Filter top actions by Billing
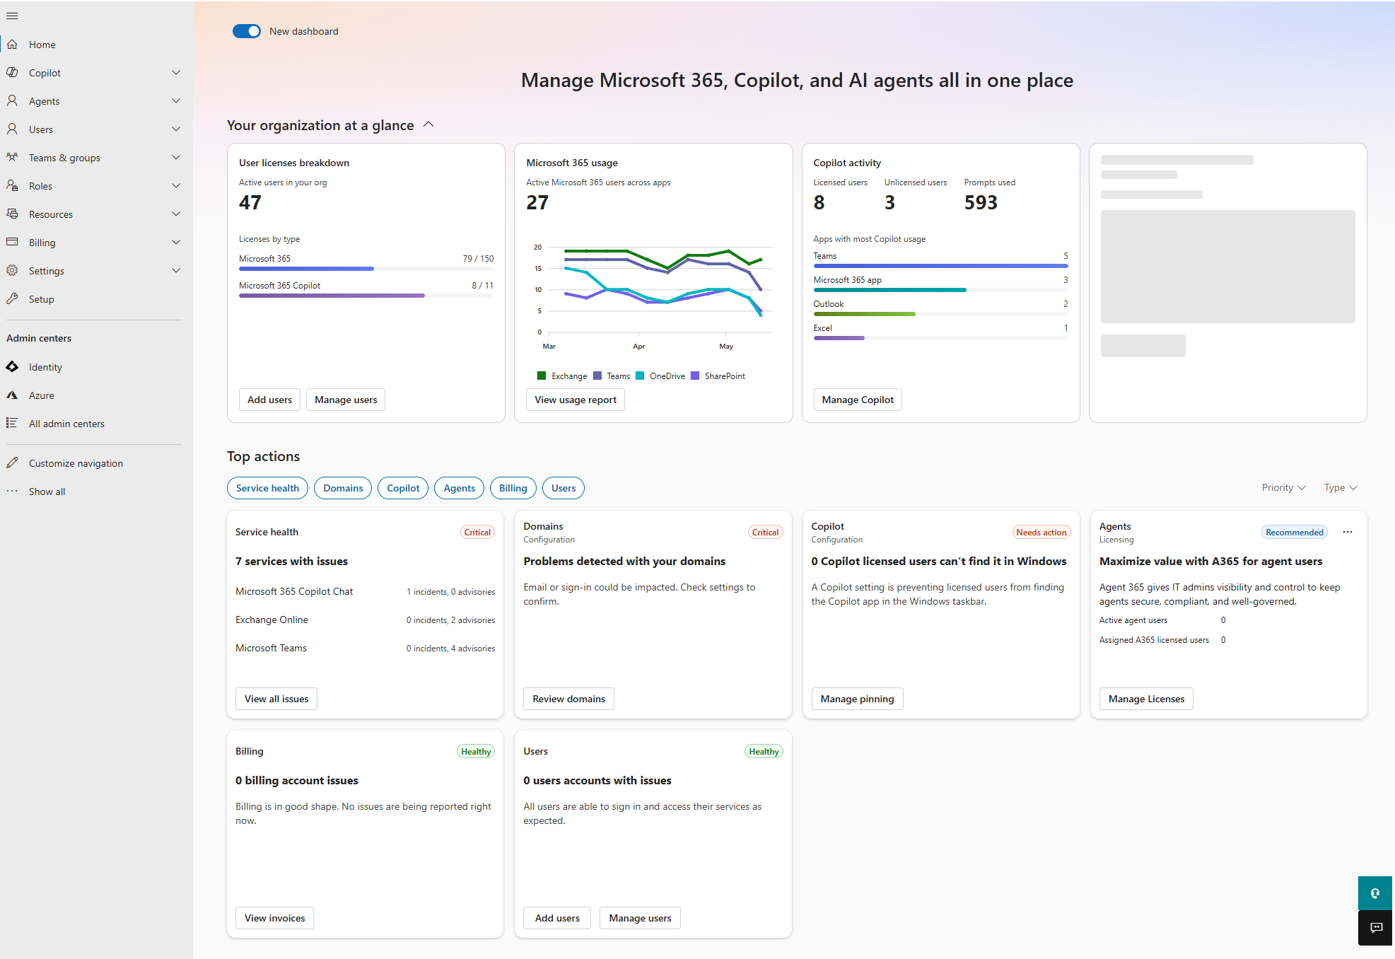 pyautogui.click(x=513, y=488)
